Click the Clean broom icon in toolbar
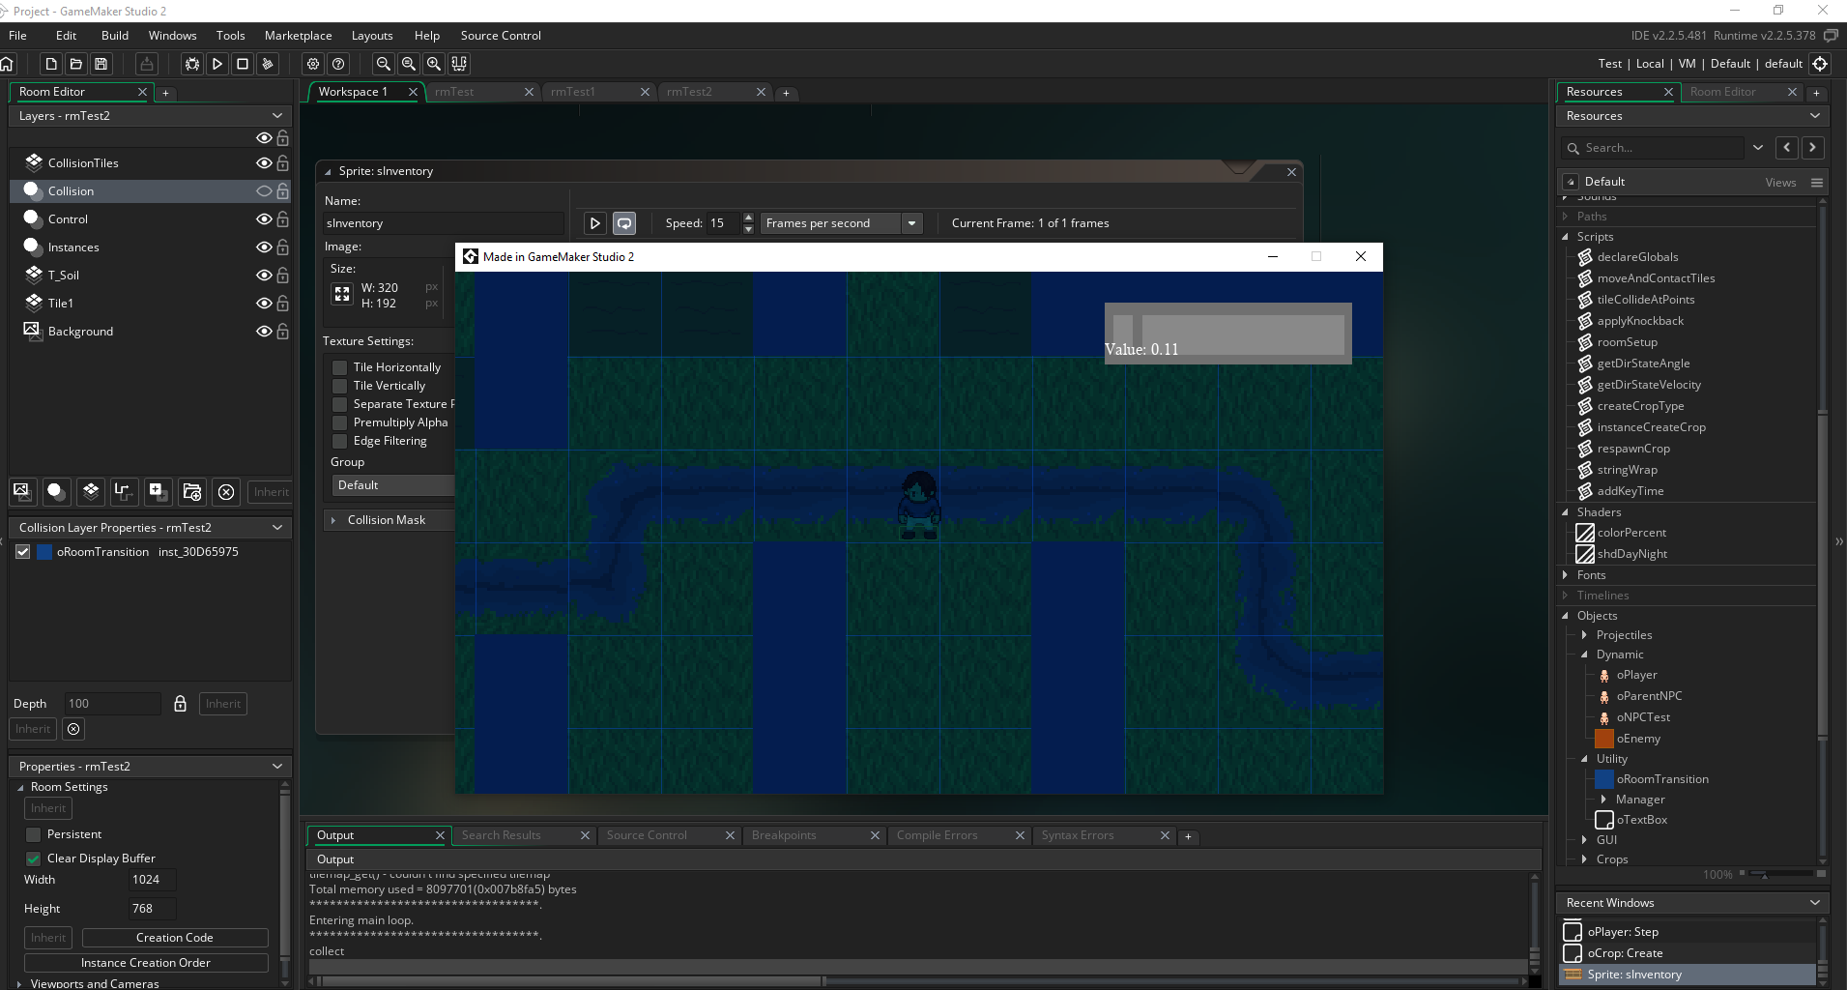The width and height of the screenshot is (1847, 990). 268,64
